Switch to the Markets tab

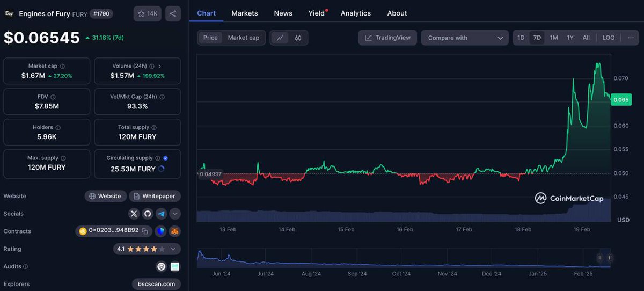pyautogui.click(x=245, y=13)
